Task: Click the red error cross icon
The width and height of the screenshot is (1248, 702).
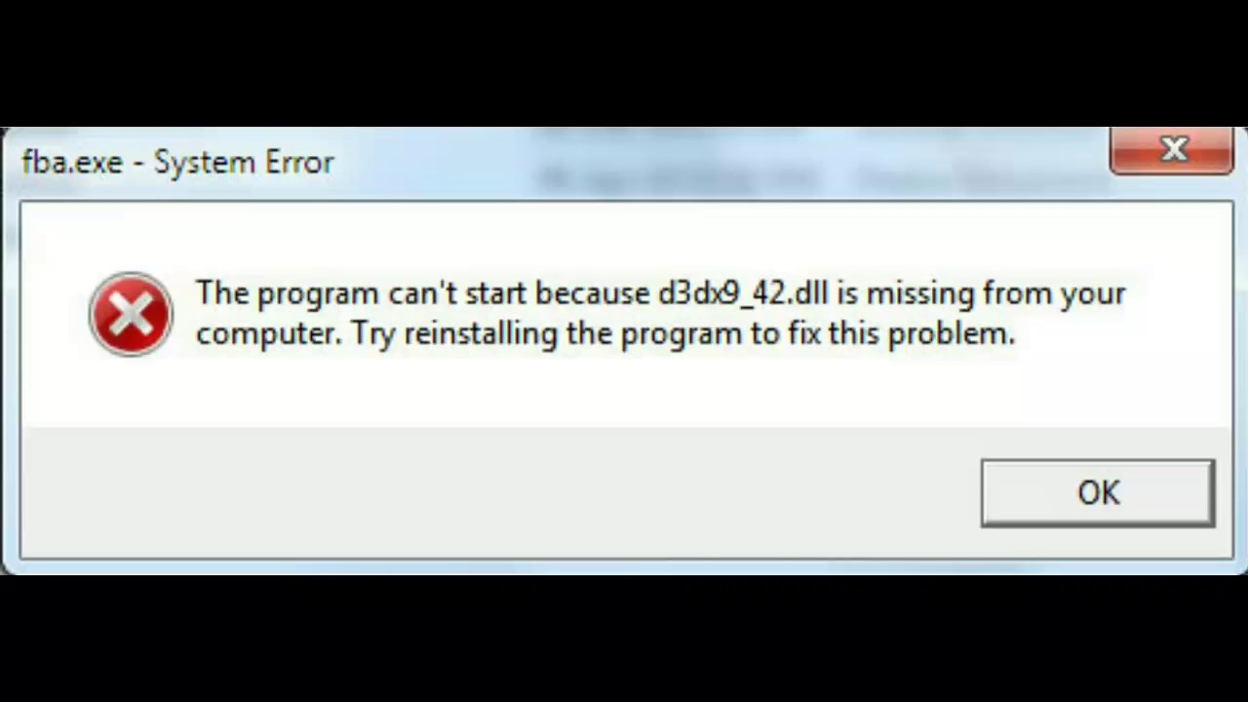Action: pyautogui.click(x=131, y=314)
